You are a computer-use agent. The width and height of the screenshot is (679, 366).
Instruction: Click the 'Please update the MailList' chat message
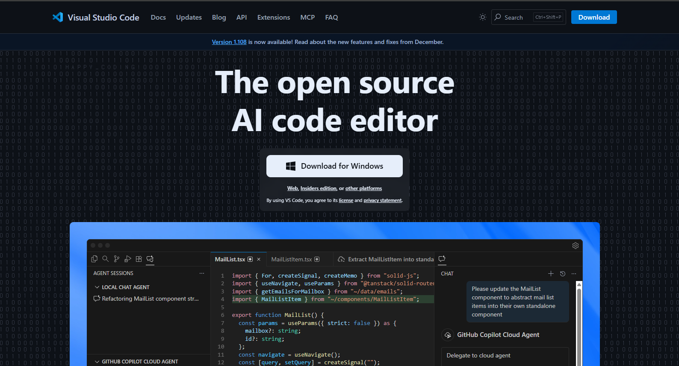[x=518, y=302]
